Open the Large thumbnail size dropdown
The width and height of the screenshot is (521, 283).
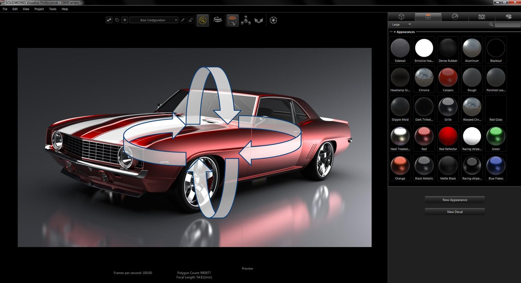tap(401, 25)
